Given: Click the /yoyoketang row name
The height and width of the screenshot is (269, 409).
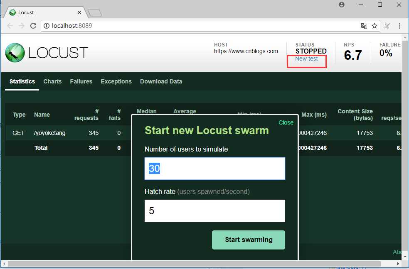Looking at the screenshot, I should pyautogui.click(x=49, y=133).
